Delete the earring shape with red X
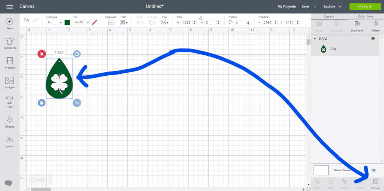Viewport: 384px width, 191px height. coord(42,54)
